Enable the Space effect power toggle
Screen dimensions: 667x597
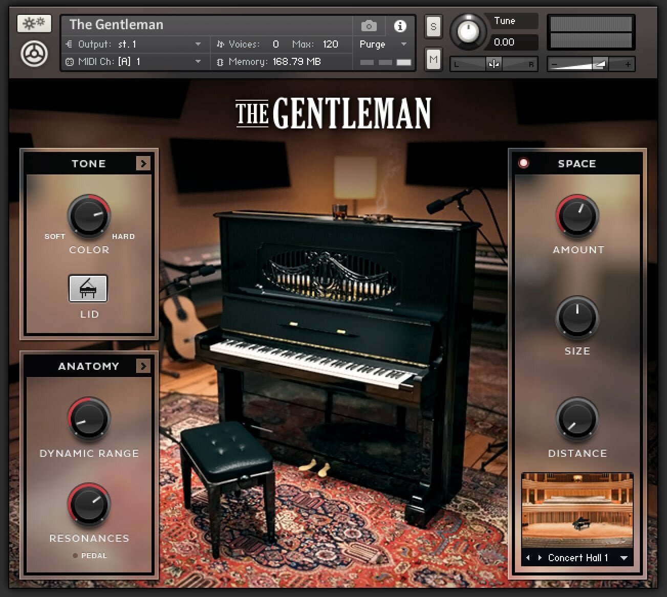pos(524,163)
